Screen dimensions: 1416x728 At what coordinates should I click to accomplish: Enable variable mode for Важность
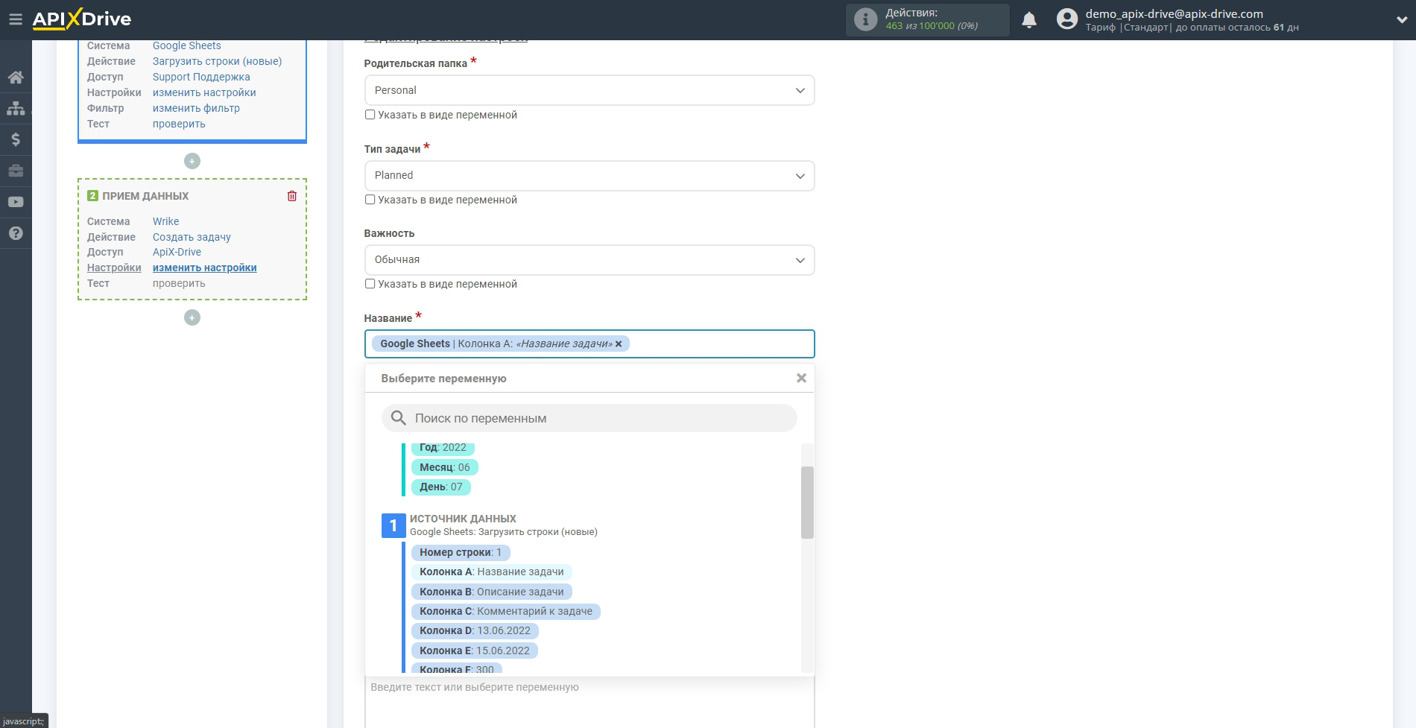click(370, 284)
